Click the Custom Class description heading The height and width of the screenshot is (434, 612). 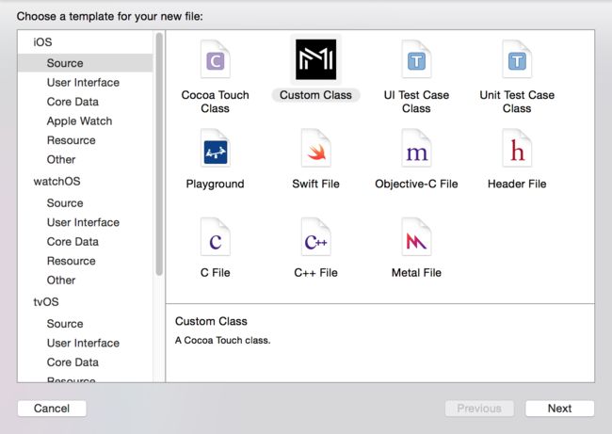coord(211,321)
